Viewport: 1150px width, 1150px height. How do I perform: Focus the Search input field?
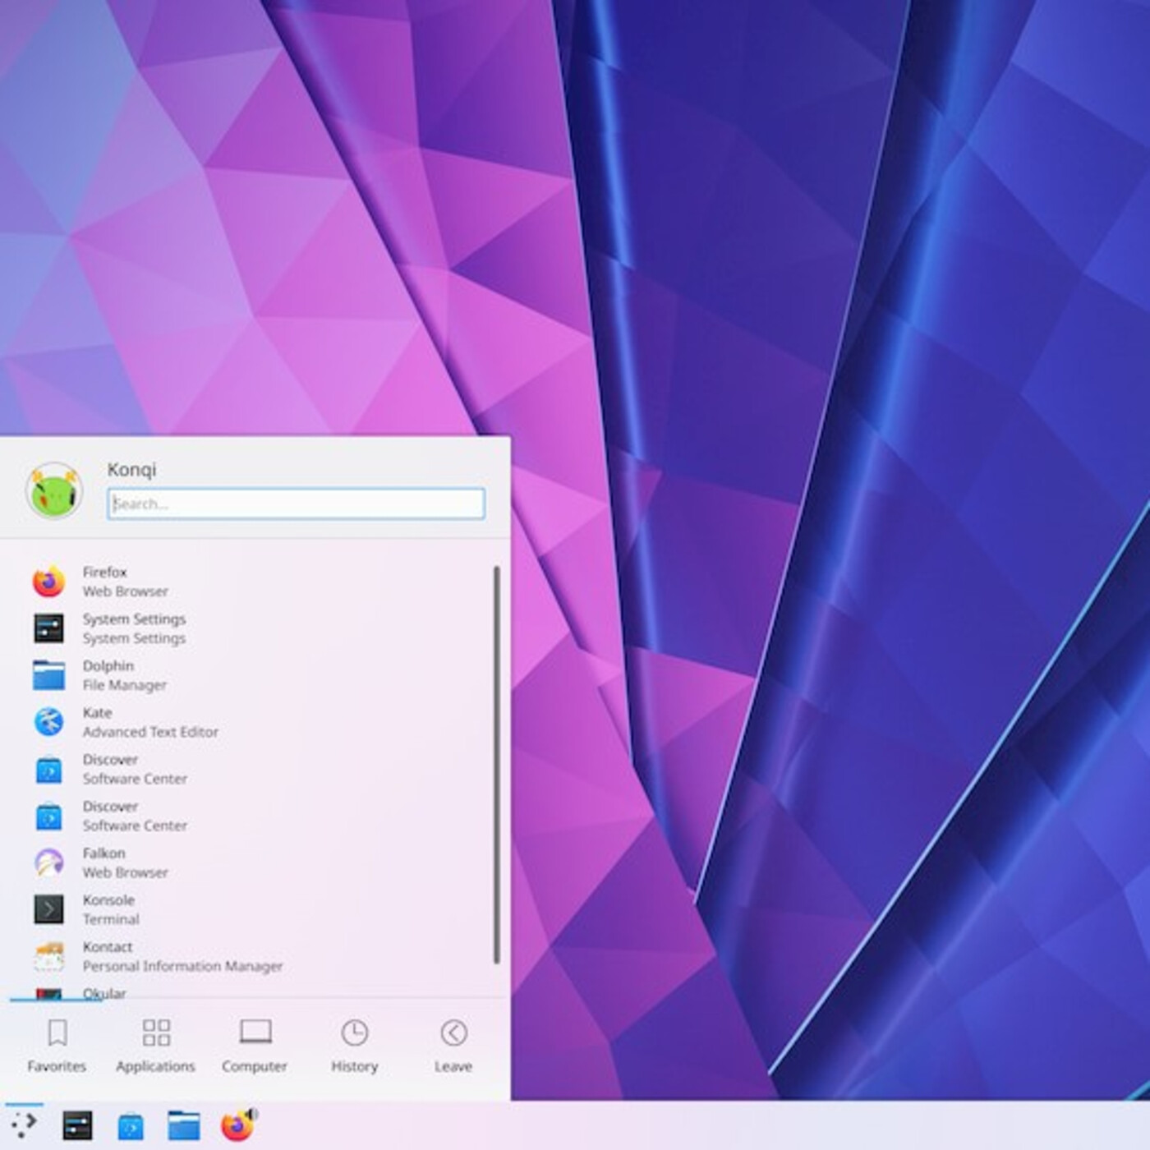(x=296, y=504)
